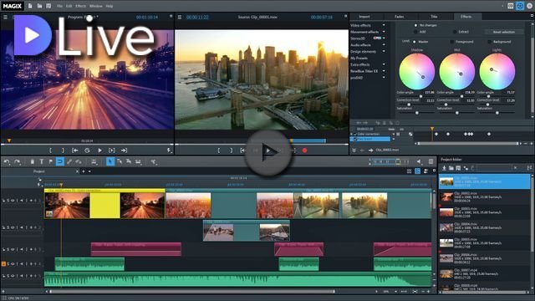Screen dimensions: 535x301
Task: Select the Foreground level radio button
Action: click(451, 42)
